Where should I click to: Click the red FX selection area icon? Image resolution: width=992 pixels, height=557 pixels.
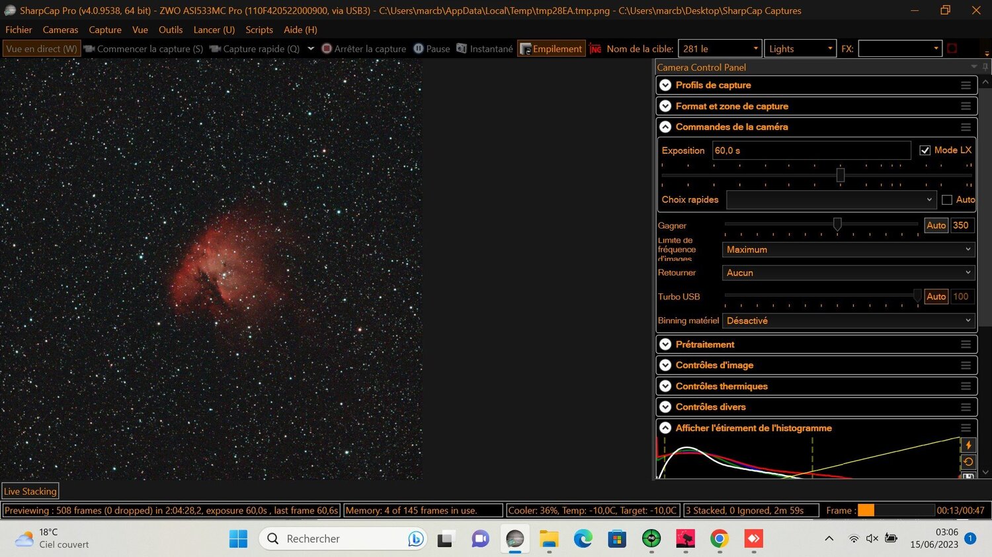click(x=952, y=48)
